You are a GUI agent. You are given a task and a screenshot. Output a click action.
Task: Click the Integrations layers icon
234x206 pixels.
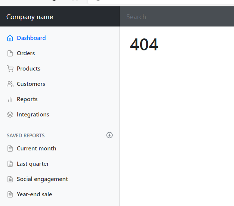[x=10, y=115]
